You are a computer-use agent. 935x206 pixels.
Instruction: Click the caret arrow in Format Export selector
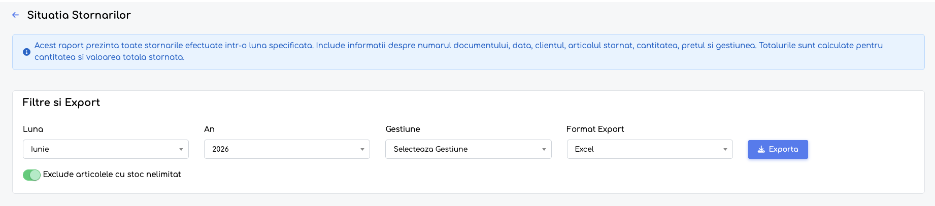coord(725,149)
